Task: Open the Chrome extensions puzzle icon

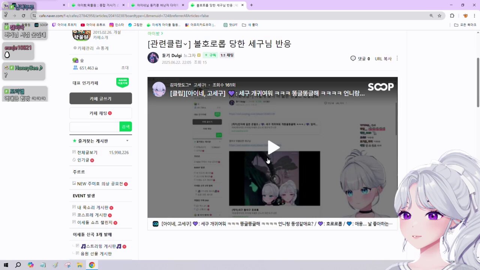Action: [x=452, y=16]
